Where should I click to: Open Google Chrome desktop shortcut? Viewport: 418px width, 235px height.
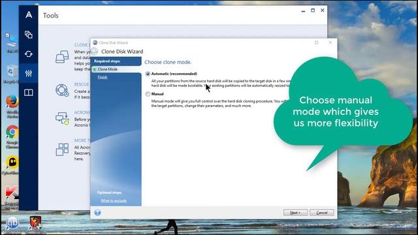tap(12, 137)
